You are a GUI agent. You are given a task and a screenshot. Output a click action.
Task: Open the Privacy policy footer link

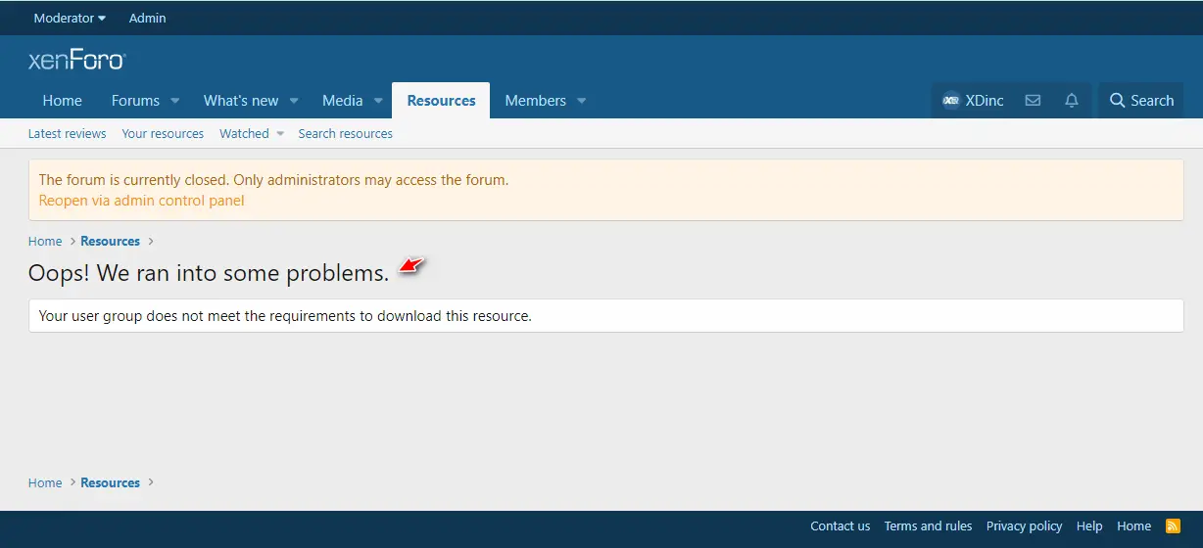click(1024, 525)
